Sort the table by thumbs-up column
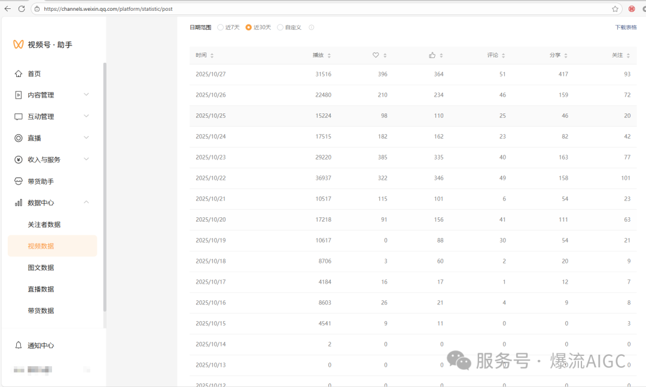The width and height of the screenshot is (646, 387). 441,56
